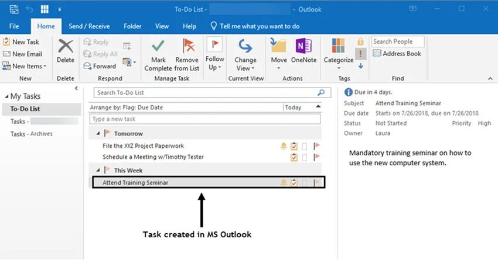This screenshot has width=498, height=260.
Task: Click the Today sort header
Action: (293, 108)
